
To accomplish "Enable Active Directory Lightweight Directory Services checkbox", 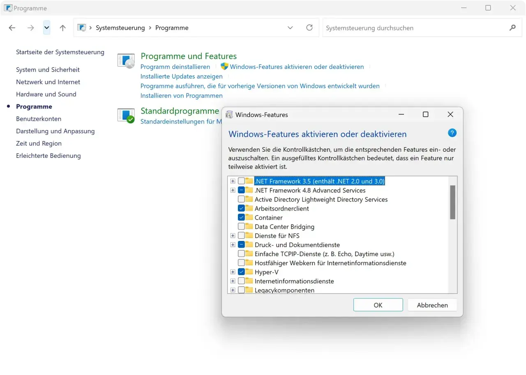I will point(241,199).
